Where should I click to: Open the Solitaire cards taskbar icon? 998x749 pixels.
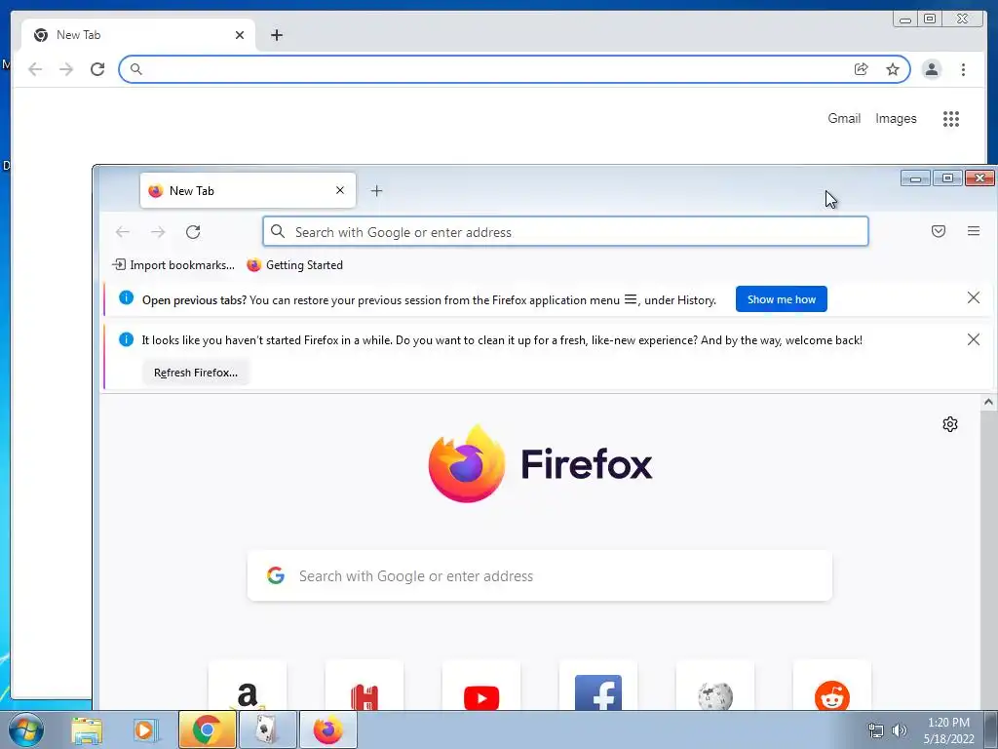pos(267,729)
